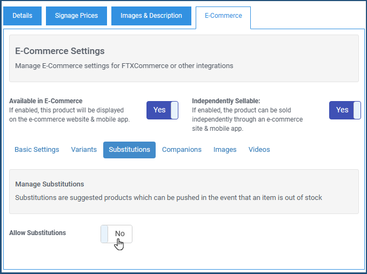Screen dimensions: 367x274
Task: Switch to the Signage Prices tab
Action: 76,16
